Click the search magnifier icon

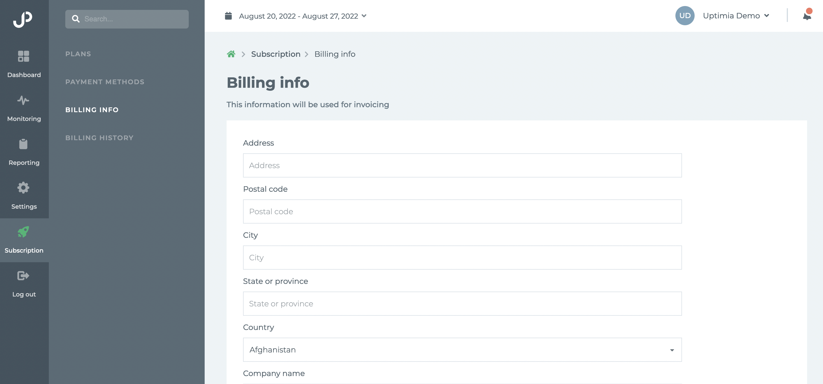pos(76,19)
